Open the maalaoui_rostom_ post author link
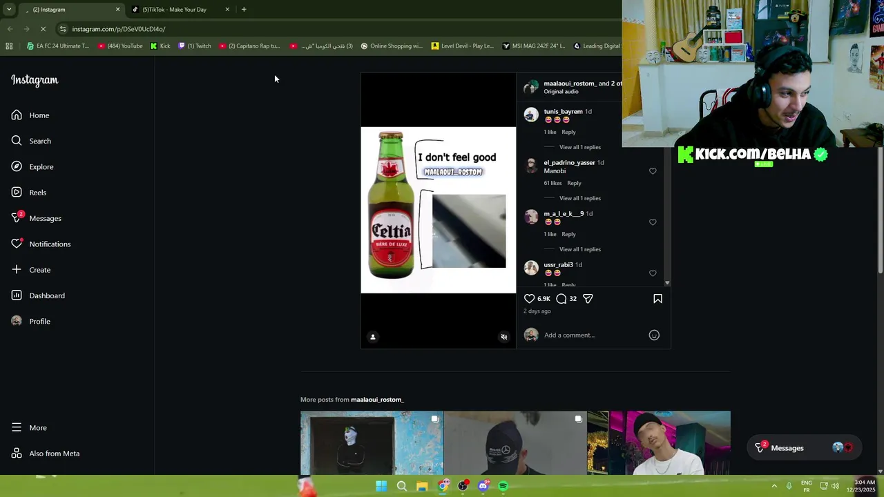This screenshot has width=884, height=497. tap(569, 84)
